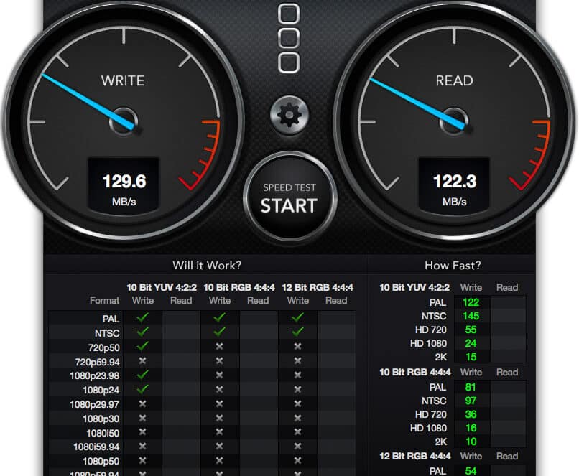Click 1080p24 row cross under 10 Bit RGB Write
The image size is (579, 476).
click(219, 389)
